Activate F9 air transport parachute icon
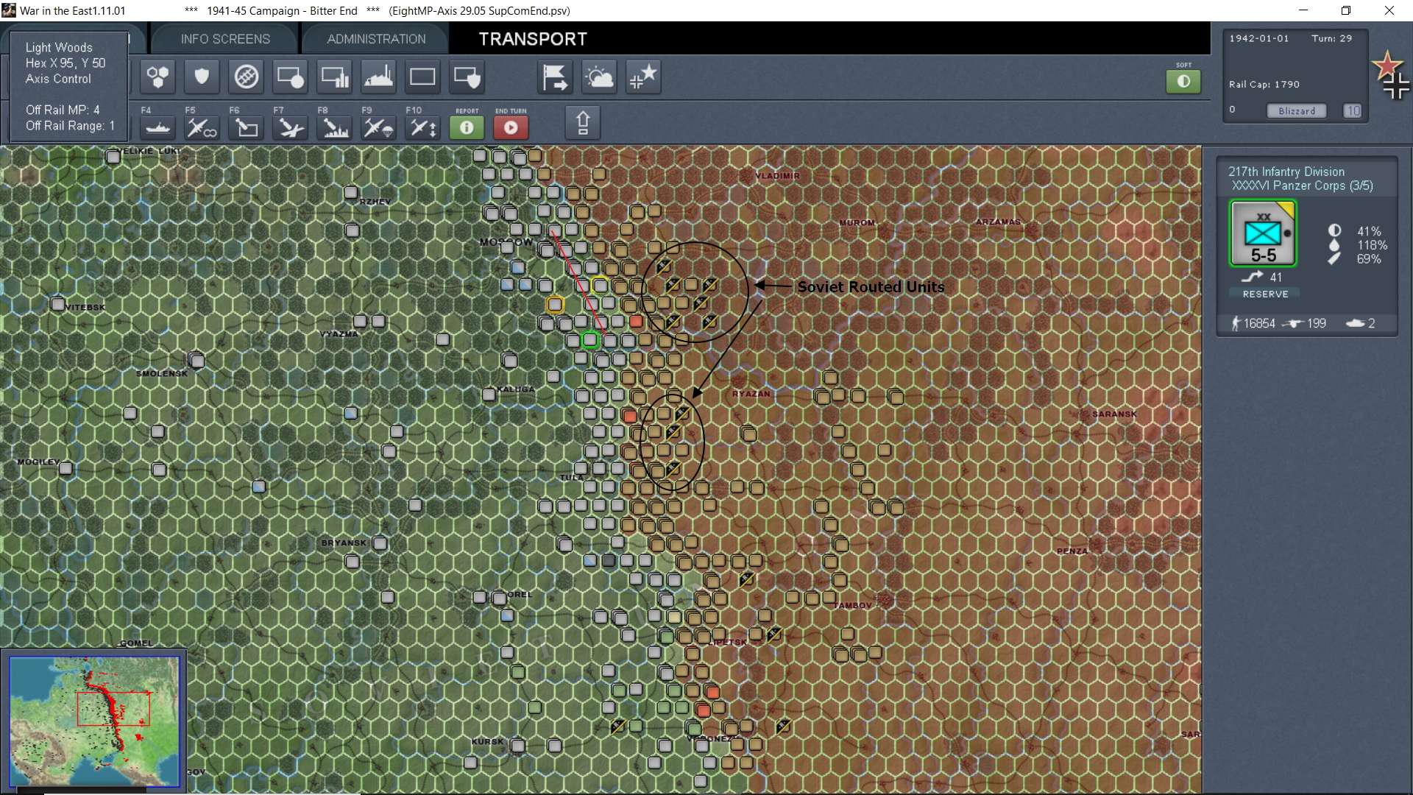Viewport: 1413px width, 795px height. (x=379, y=128)
